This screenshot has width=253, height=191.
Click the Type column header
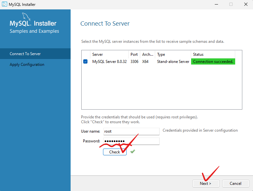coord(173,54)
